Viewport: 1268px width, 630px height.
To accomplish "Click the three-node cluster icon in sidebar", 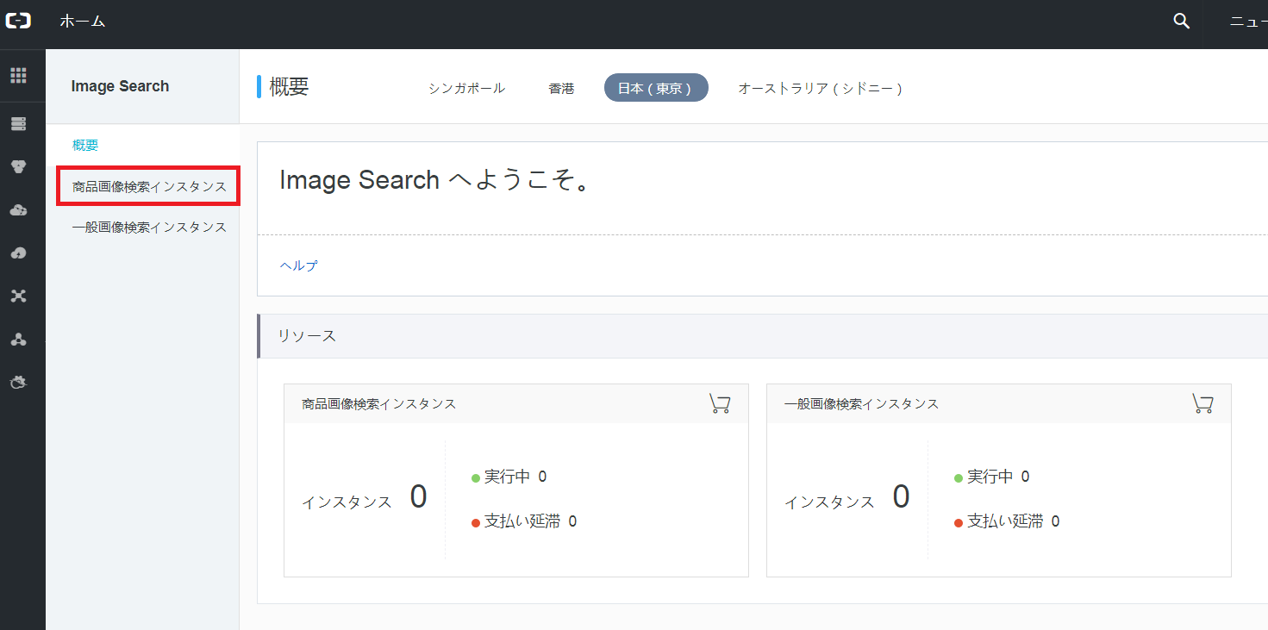I will [18, 296].
